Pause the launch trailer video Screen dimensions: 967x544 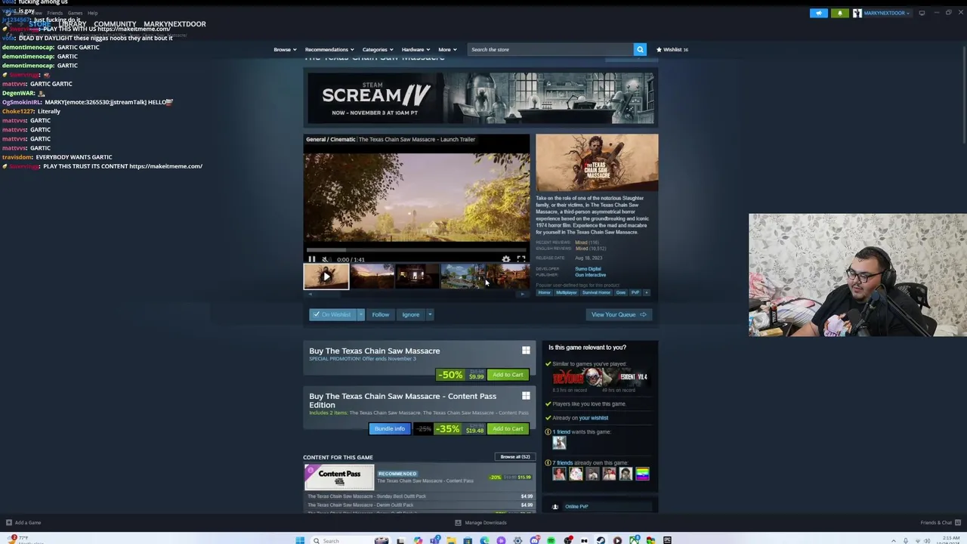311,259
